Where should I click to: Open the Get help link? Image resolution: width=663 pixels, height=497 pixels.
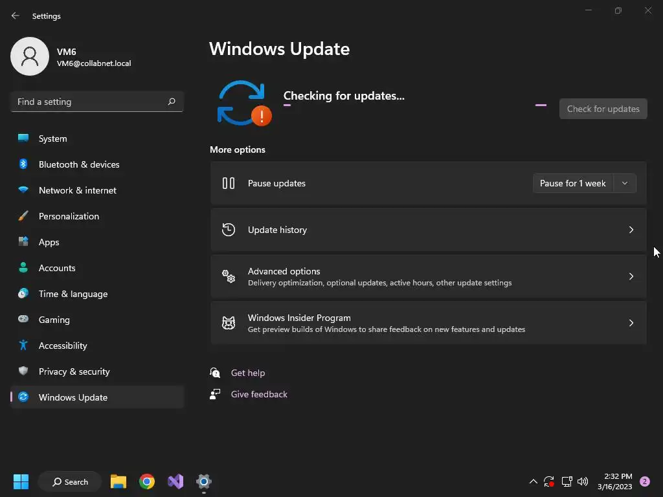(x=248, y=373)
